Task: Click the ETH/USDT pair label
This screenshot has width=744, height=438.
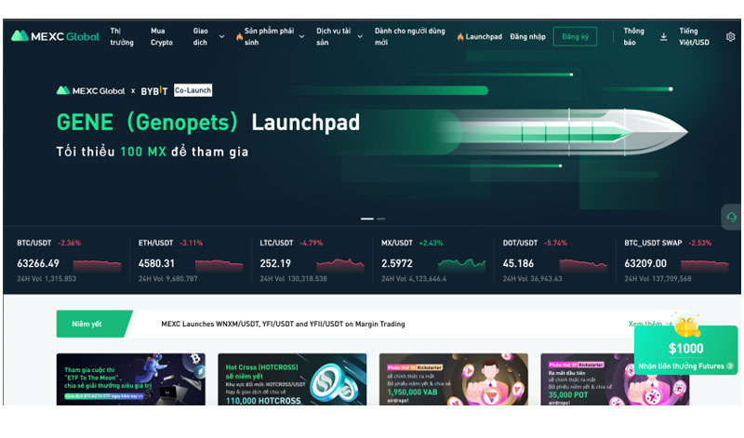Action: [155, 243]
